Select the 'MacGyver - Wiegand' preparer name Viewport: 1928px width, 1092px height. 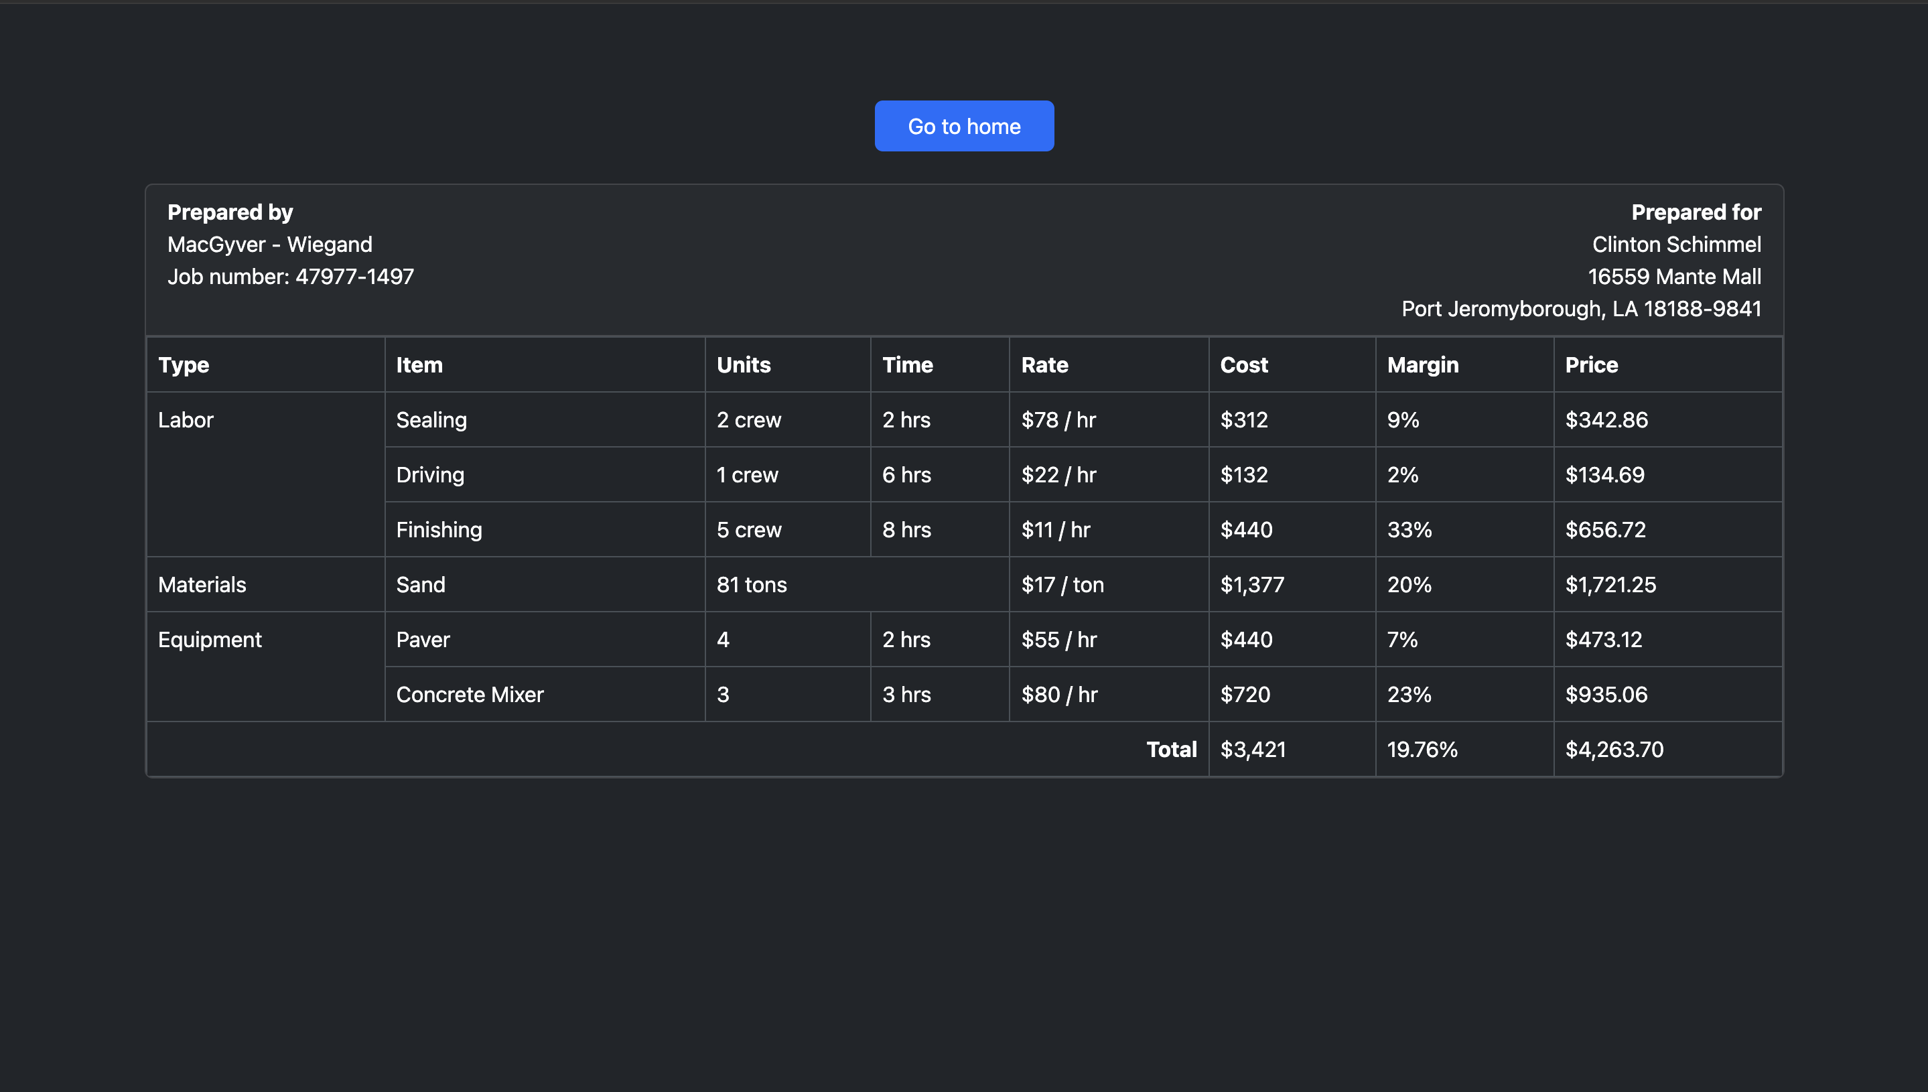click(270, 245)
